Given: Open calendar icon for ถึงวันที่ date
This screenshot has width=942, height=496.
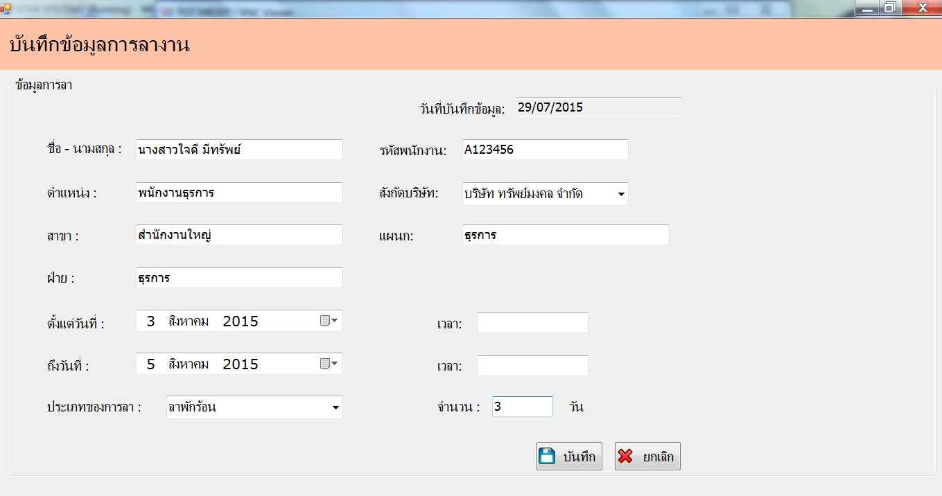Looking at the screenshot, I should pos(329,364).
